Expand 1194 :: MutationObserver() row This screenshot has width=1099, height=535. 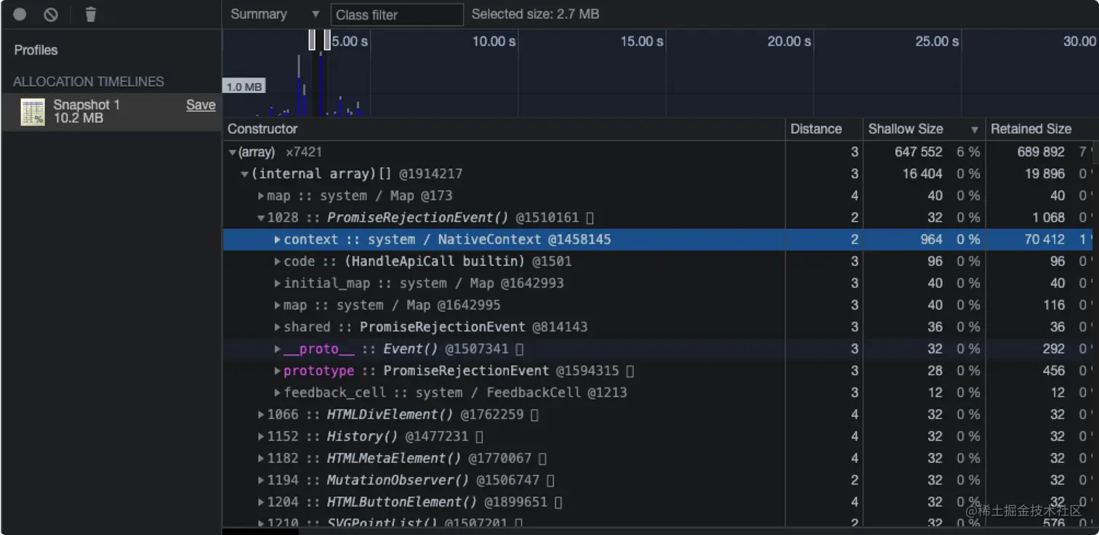pyautogui.click(x=261, y=480)
